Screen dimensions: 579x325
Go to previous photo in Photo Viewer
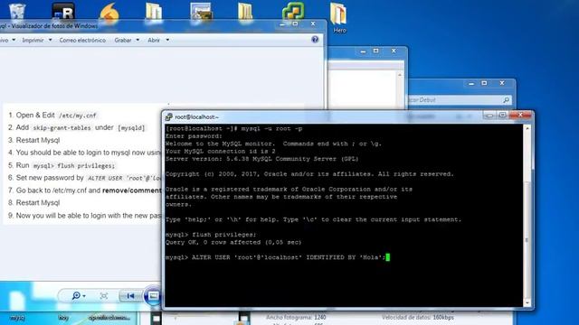[130, 295]
